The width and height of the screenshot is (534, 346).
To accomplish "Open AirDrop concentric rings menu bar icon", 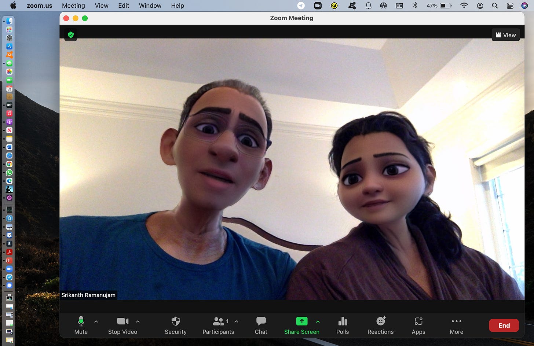I will (384, 5).
